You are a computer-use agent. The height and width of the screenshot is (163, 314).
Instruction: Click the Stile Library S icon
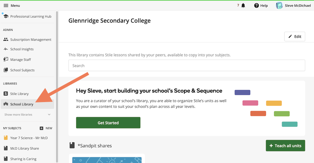pyautogui.click(x=6, y=94)
